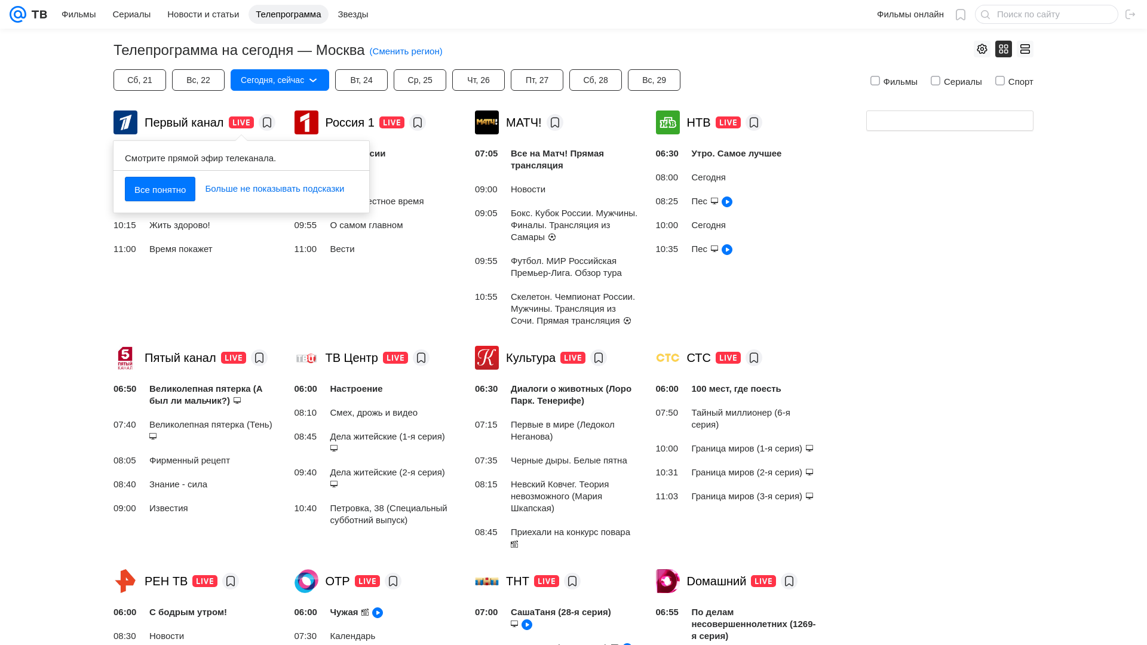1147x645 pixels.
Task: Select the Вс, 22 date tab
Action: (x=198, y=80)
